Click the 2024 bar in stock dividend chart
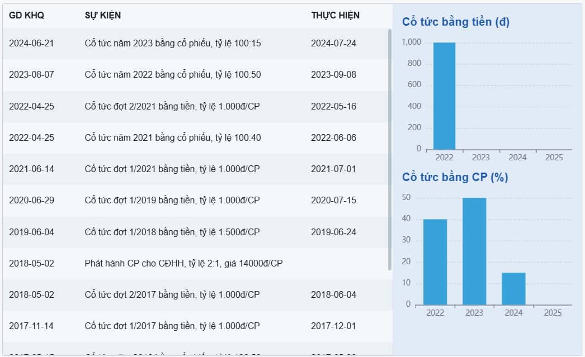 pyautogui.click(x=513, y=289)
